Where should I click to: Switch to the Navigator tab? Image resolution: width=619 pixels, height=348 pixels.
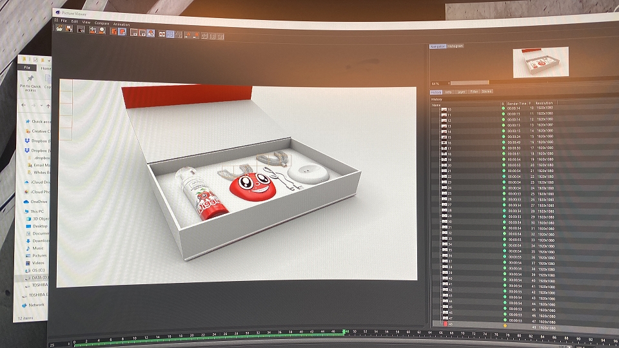(437, 46)
